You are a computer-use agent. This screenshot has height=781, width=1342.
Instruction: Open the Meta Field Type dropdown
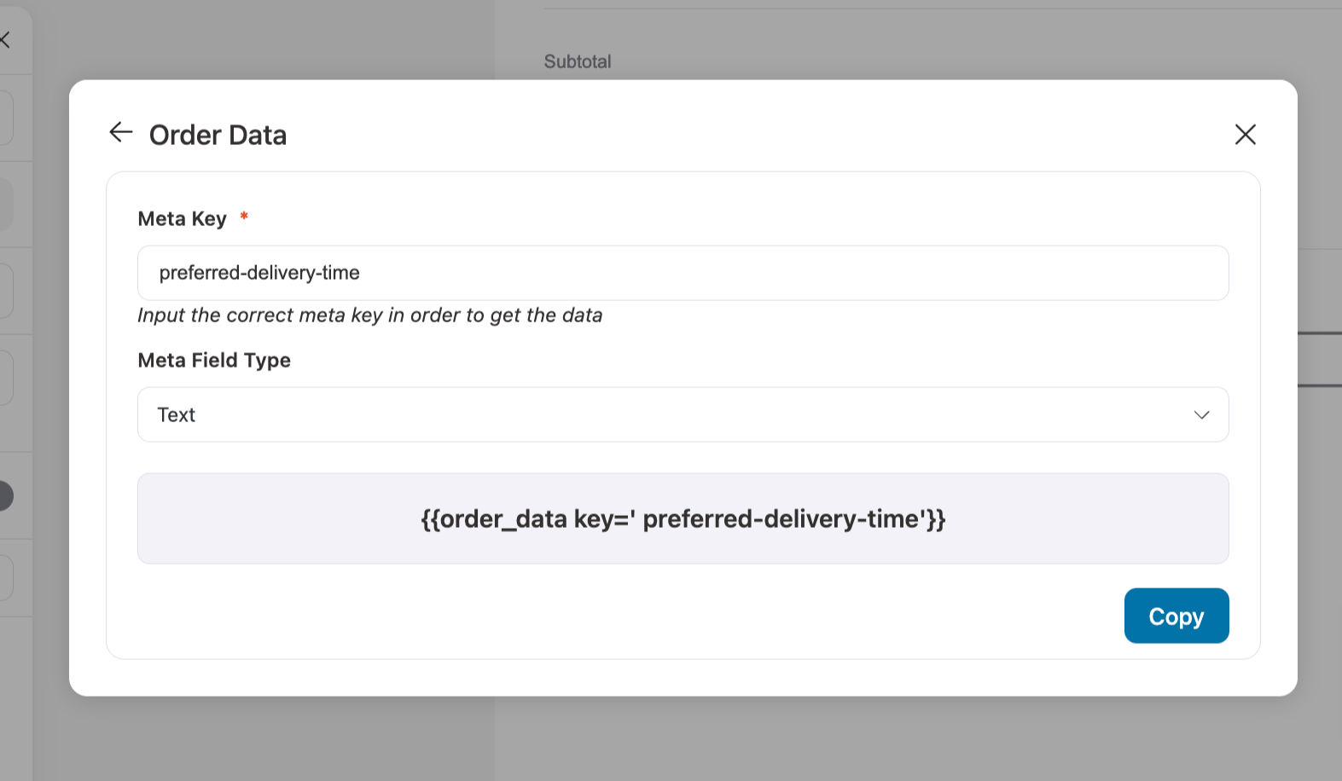(683, 414)
